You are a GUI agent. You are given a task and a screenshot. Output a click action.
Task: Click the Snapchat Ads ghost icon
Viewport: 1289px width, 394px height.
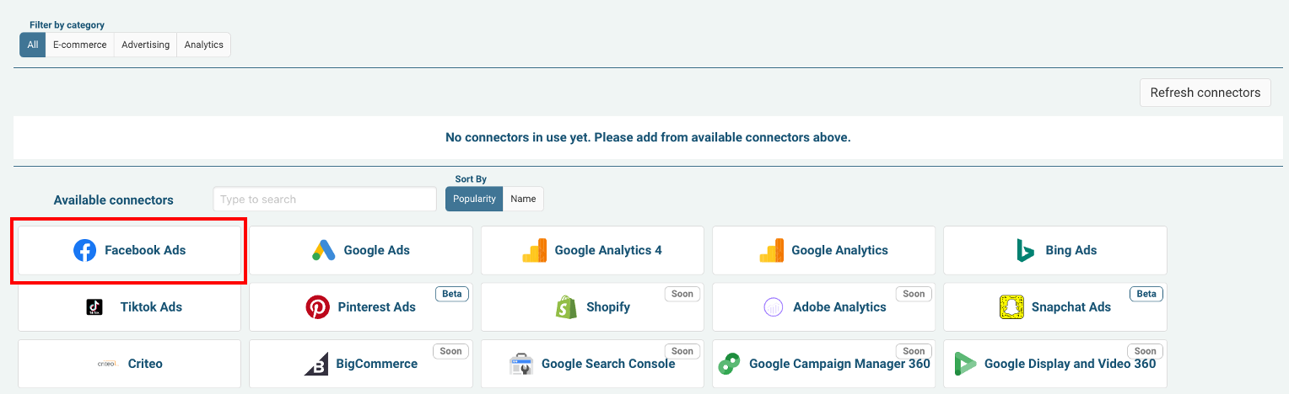coord(1011,307)
